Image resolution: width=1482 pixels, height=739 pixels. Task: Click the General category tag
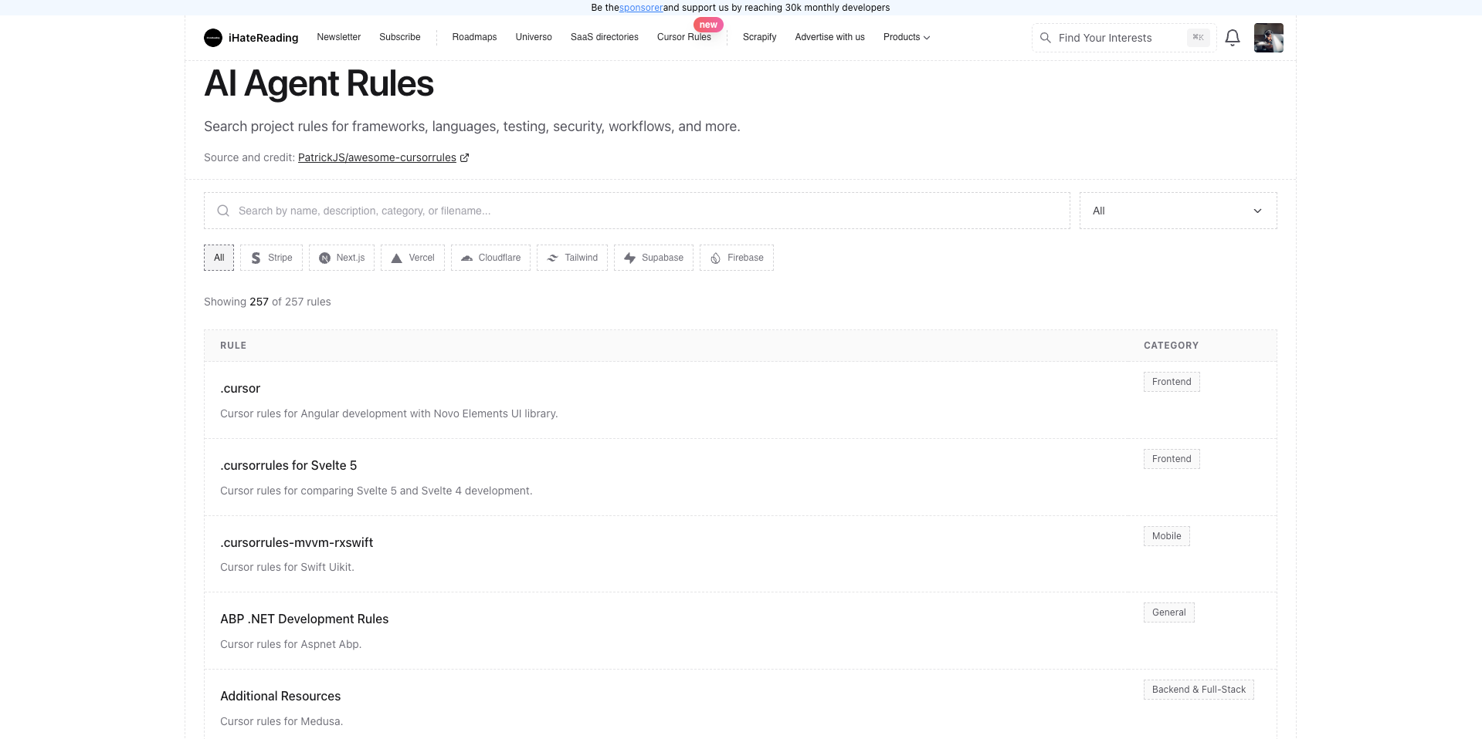coord(1168,612)
